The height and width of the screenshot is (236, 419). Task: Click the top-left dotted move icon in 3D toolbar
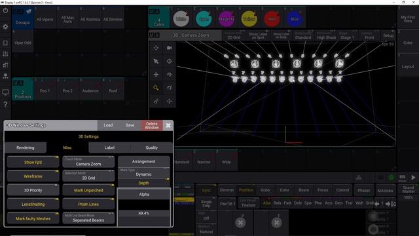click(x=156, y=48)
